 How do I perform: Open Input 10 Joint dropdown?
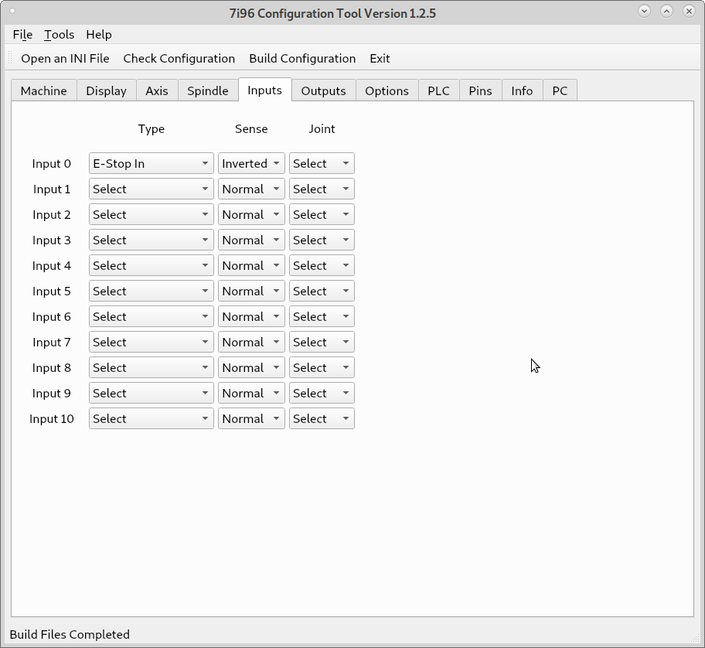tap(322, 418)
